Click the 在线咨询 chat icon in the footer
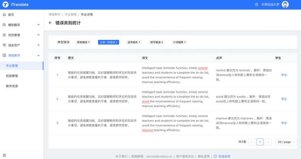Viewport: 301px width, 159px height. click(215, 156)
